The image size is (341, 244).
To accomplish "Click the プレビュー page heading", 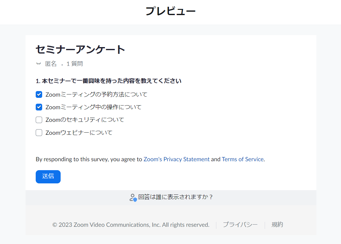I will [170, 11].
